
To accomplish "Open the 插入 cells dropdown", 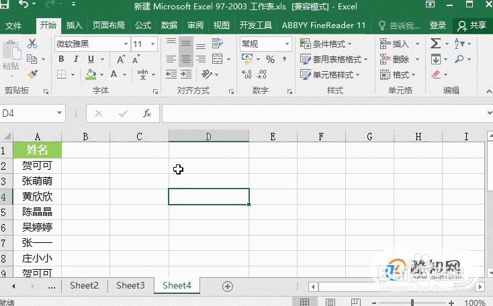I will 417,44.
